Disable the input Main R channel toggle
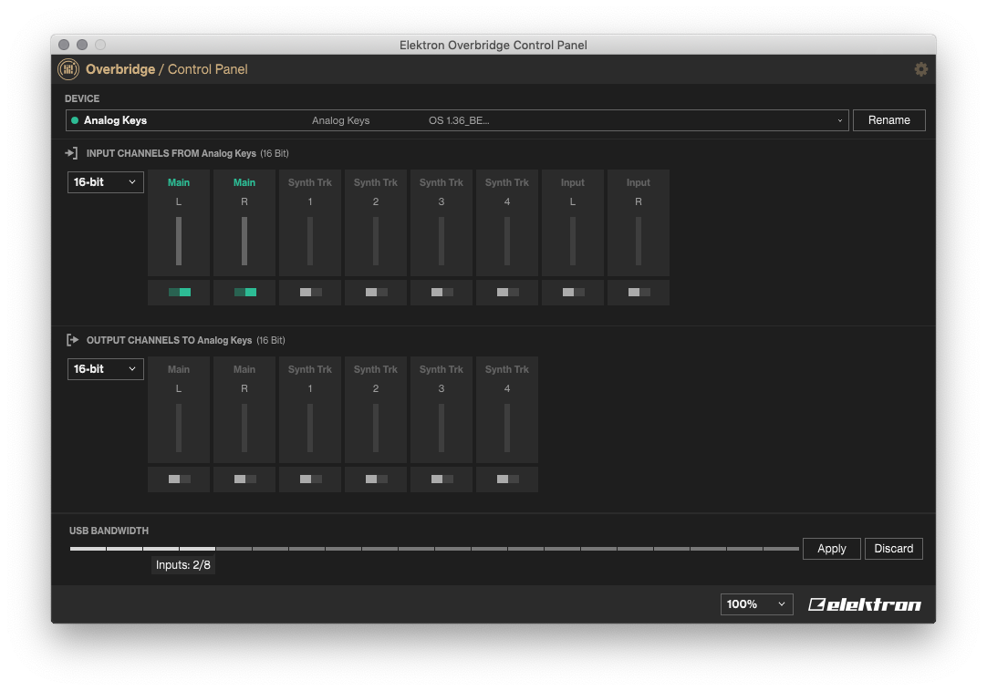This screenshot has height=691, width=987. point(244,292)
